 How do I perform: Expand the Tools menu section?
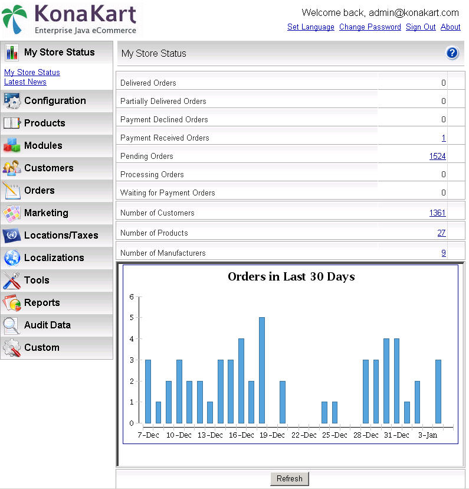point(57,281)
